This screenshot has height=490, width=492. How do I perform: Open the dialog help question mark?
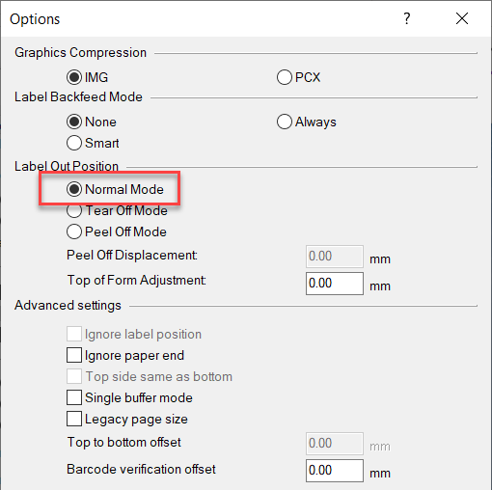tap(407, 18)
